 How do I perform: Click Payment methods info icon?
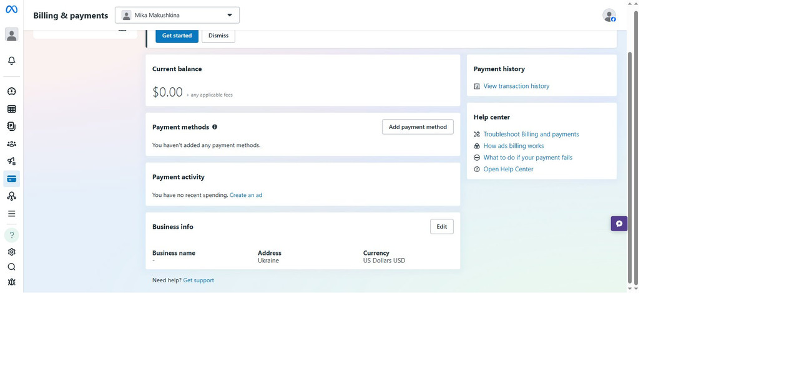(215, 127)
